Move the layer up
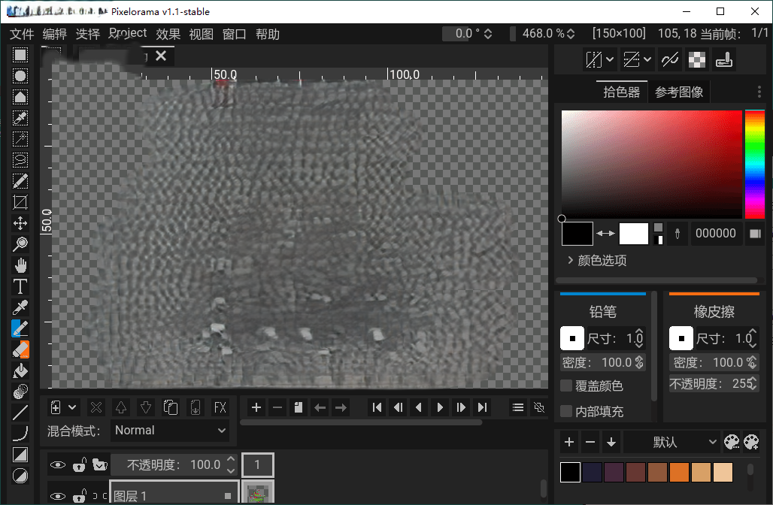The height and width of the screenshot is (505, 773). (121, 407)
